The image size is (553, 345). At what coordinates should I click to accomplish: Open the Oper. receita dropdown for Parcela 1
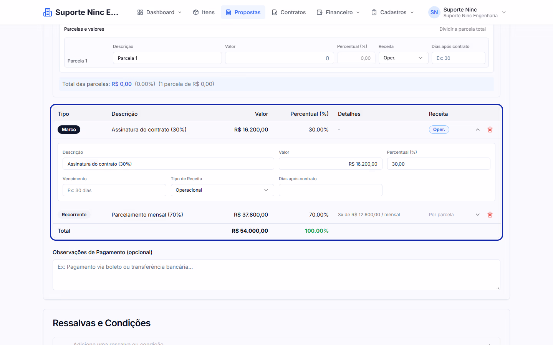point(403,58)
